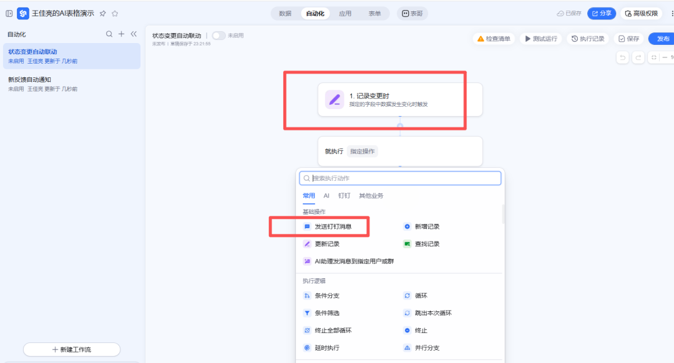Choose 跳出本次循环 action
Viewport: 674px width, 363px height.
coord(427,312)
